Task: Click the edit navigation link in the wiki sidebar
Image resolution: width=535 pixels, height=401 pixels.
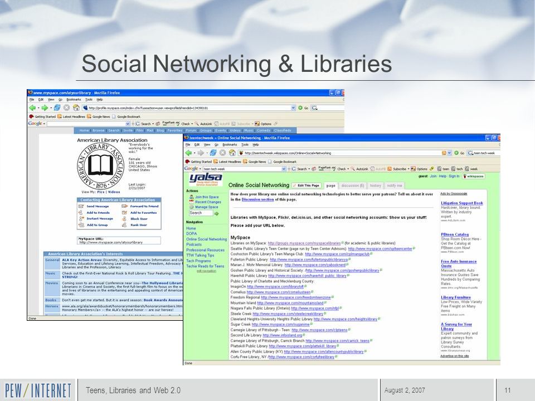Action: (x=206, y=271)
